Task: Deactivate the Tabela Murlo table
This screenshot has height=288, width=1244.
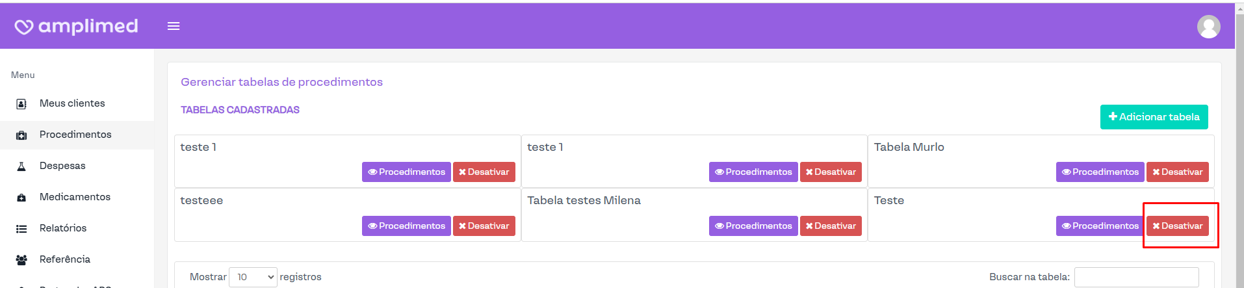Action: tap(1177, 172)
